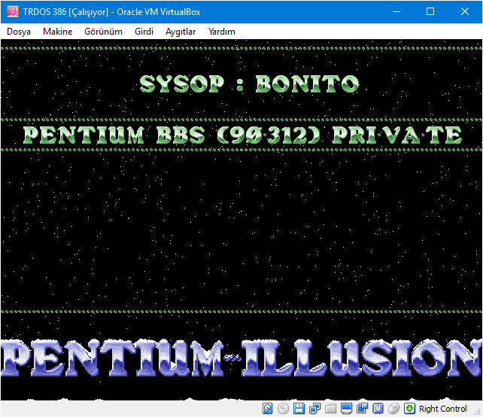Open the Makine menu
This screenshot has height=417, width=483.
58,32
